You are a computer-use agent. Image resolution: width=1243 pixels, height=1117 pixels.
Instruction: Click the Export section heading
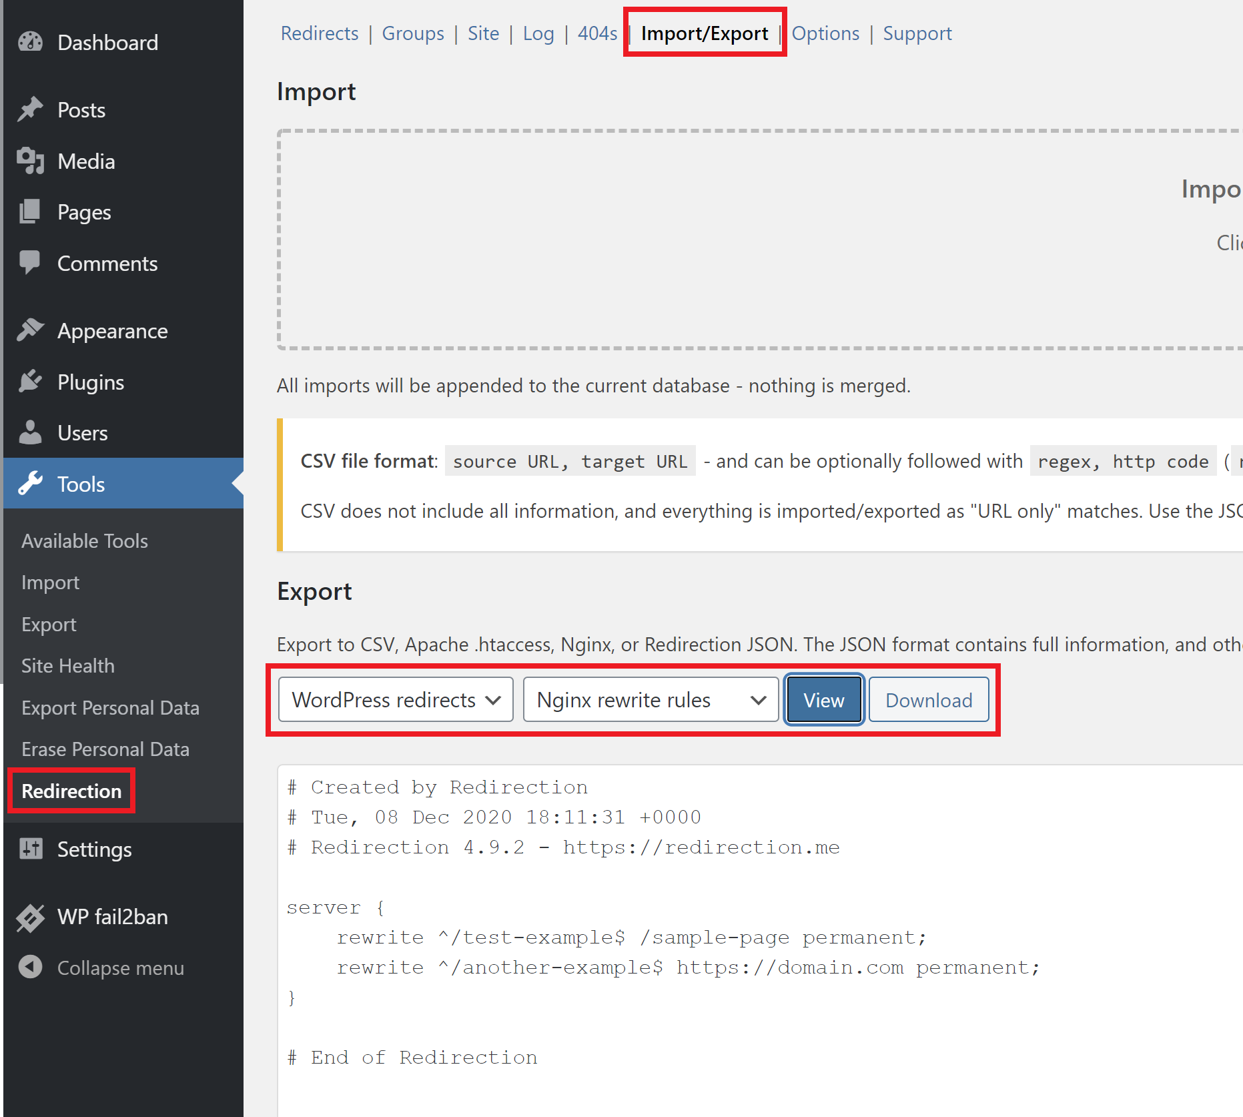point(314,591)
